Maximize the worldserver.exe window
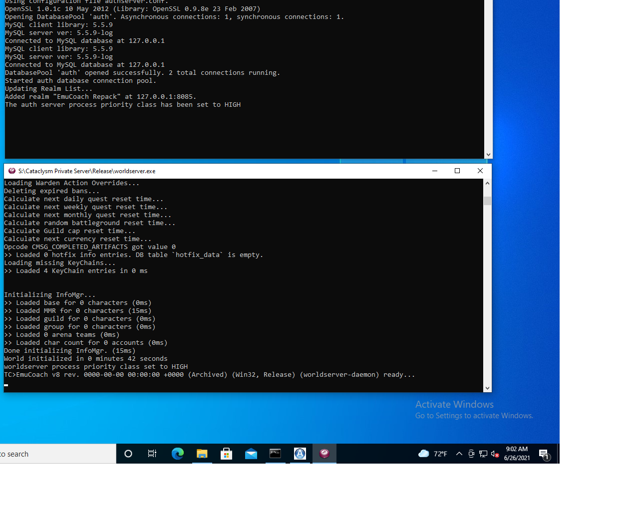Image resolution: width=639 pixels, height=511 pixels. pos(457,171)
